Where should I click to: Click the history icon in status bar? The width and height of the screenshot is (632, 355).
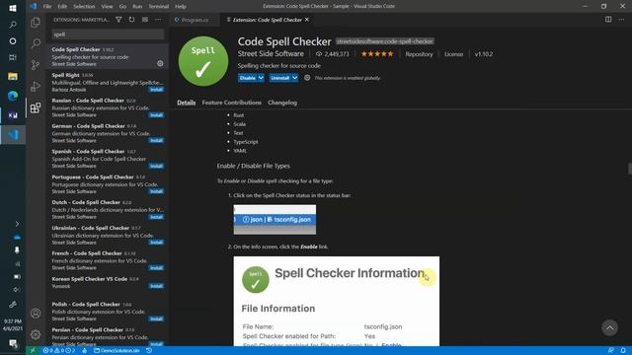coord(149,351)
